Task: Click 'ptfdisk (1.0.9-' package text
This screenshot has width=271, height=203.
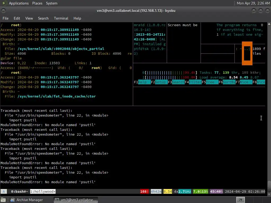Action: (x=150, y=49)
